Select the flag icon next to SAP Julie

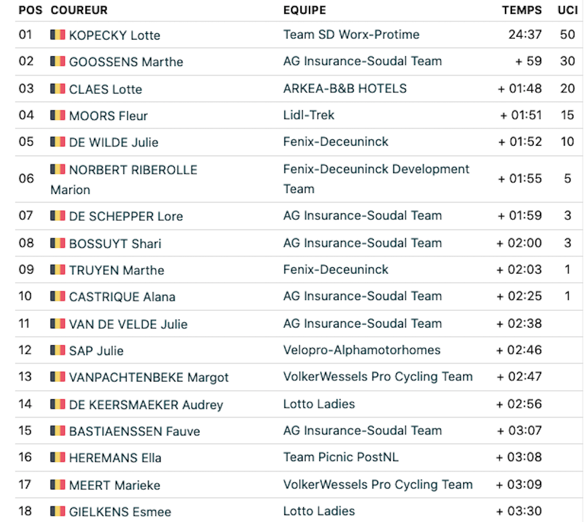coord(58,350)
